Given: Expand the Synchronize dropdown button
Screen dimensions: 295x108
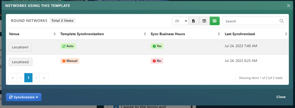Looking at the screenshot, I should 24,97.
